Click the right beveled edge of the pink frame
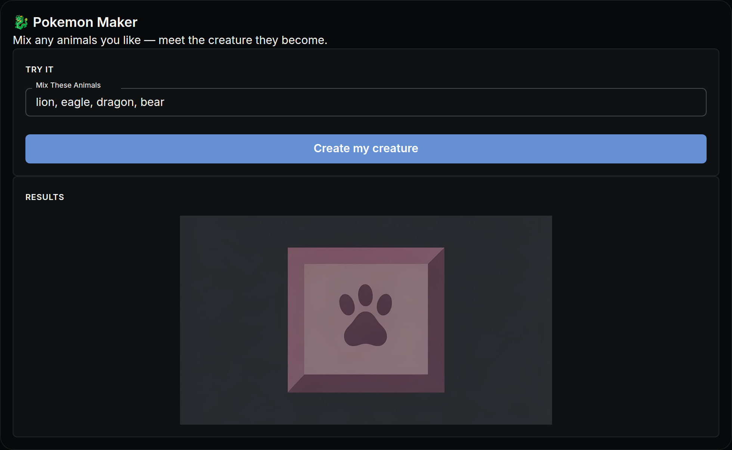 (436, 320)
